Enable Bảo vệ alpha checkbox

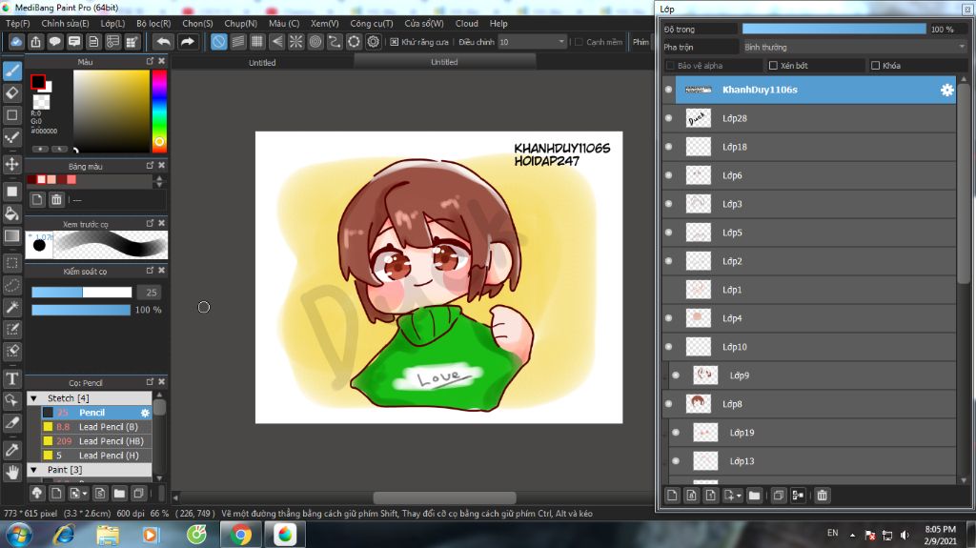670,66
